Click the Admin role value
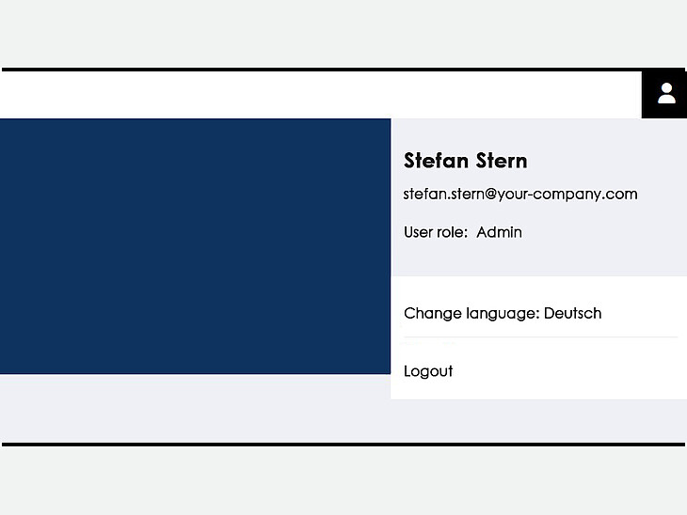Image resolution: width=687 pixels, height=515 pixels. [x=499, y=232]
